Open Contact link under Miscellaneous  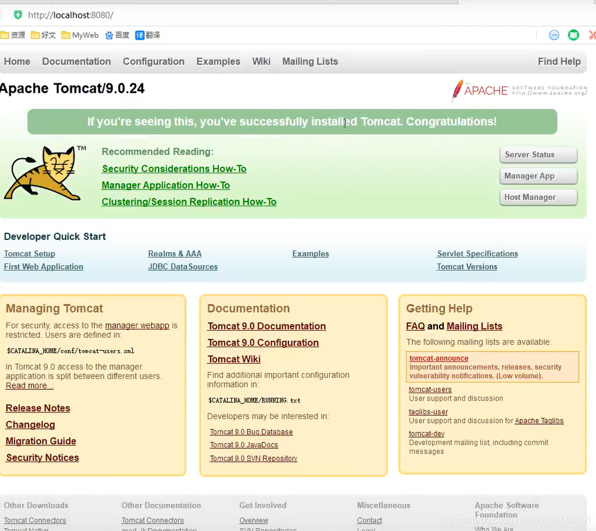[369, 520]
